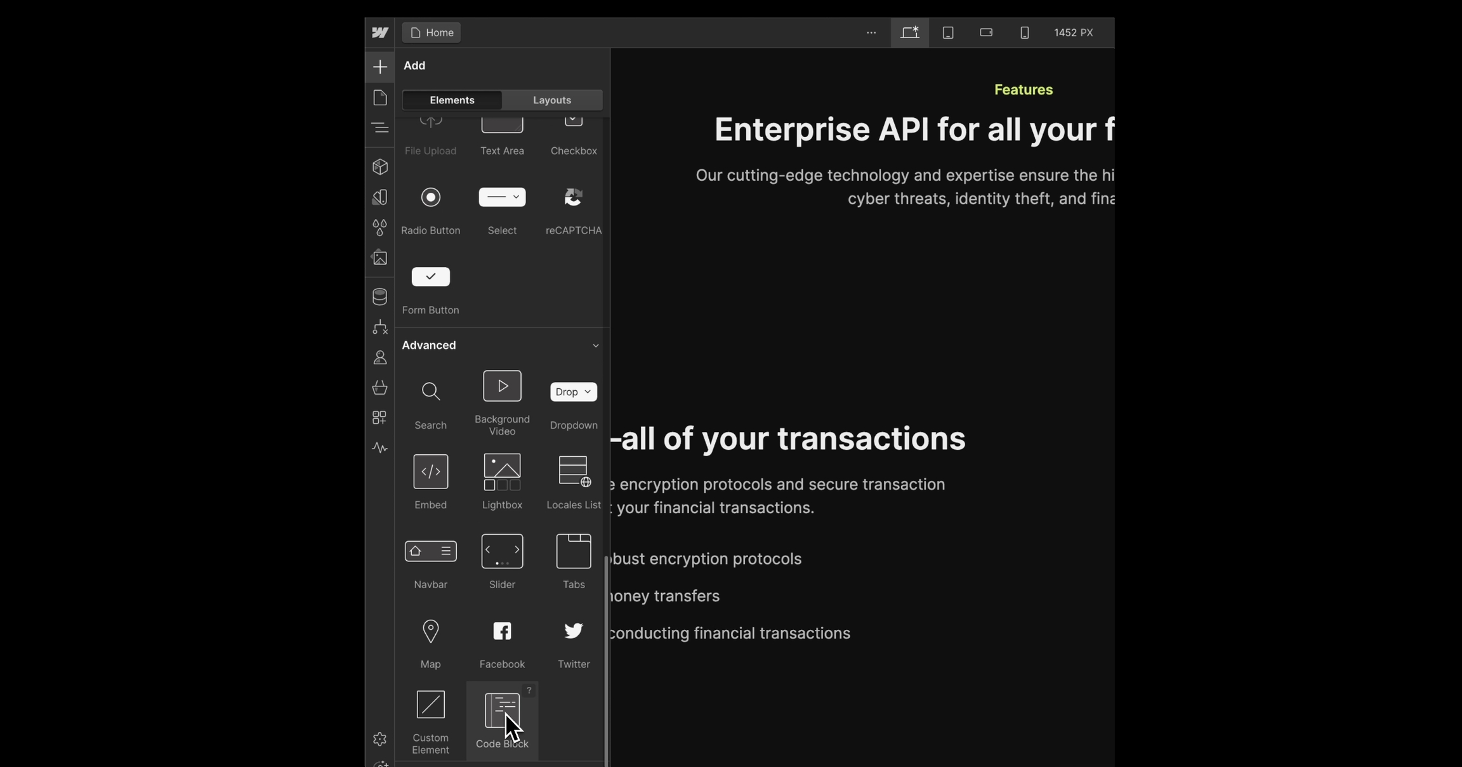Click the Home page button
1462x767 pixels.
431,32
